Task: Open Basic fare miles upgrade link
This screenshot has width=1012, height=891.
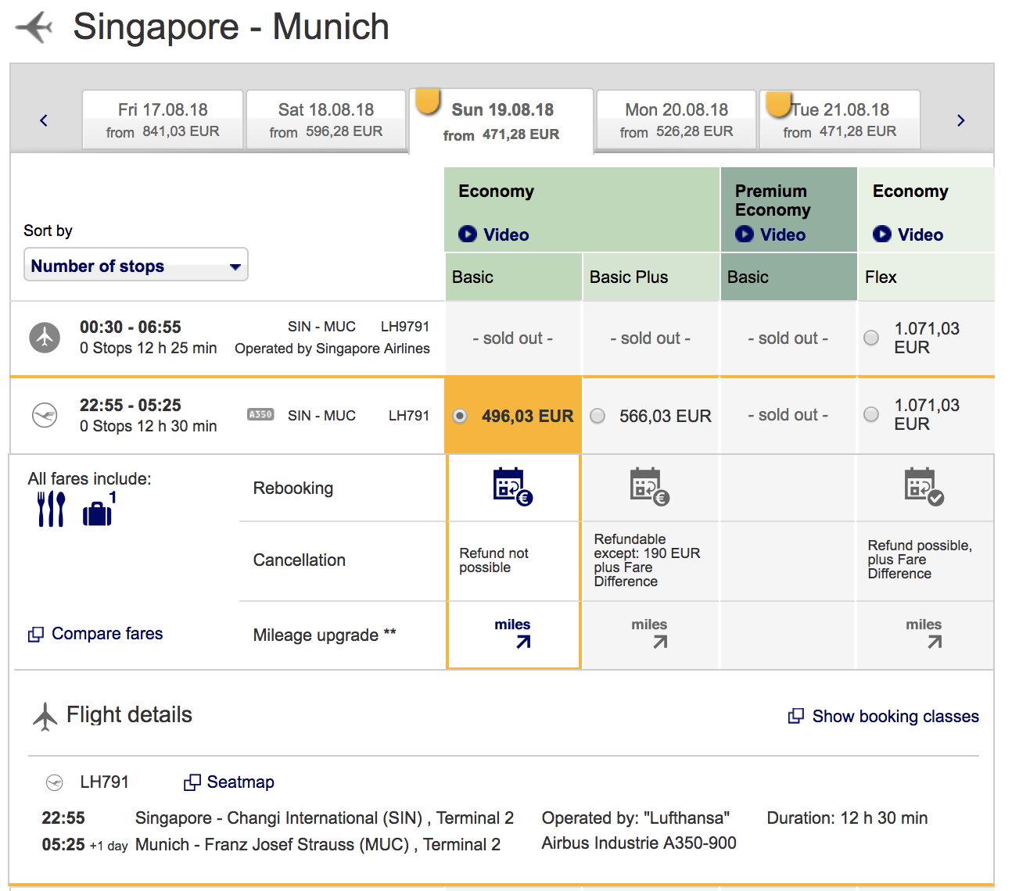Action: coord(513,634)
